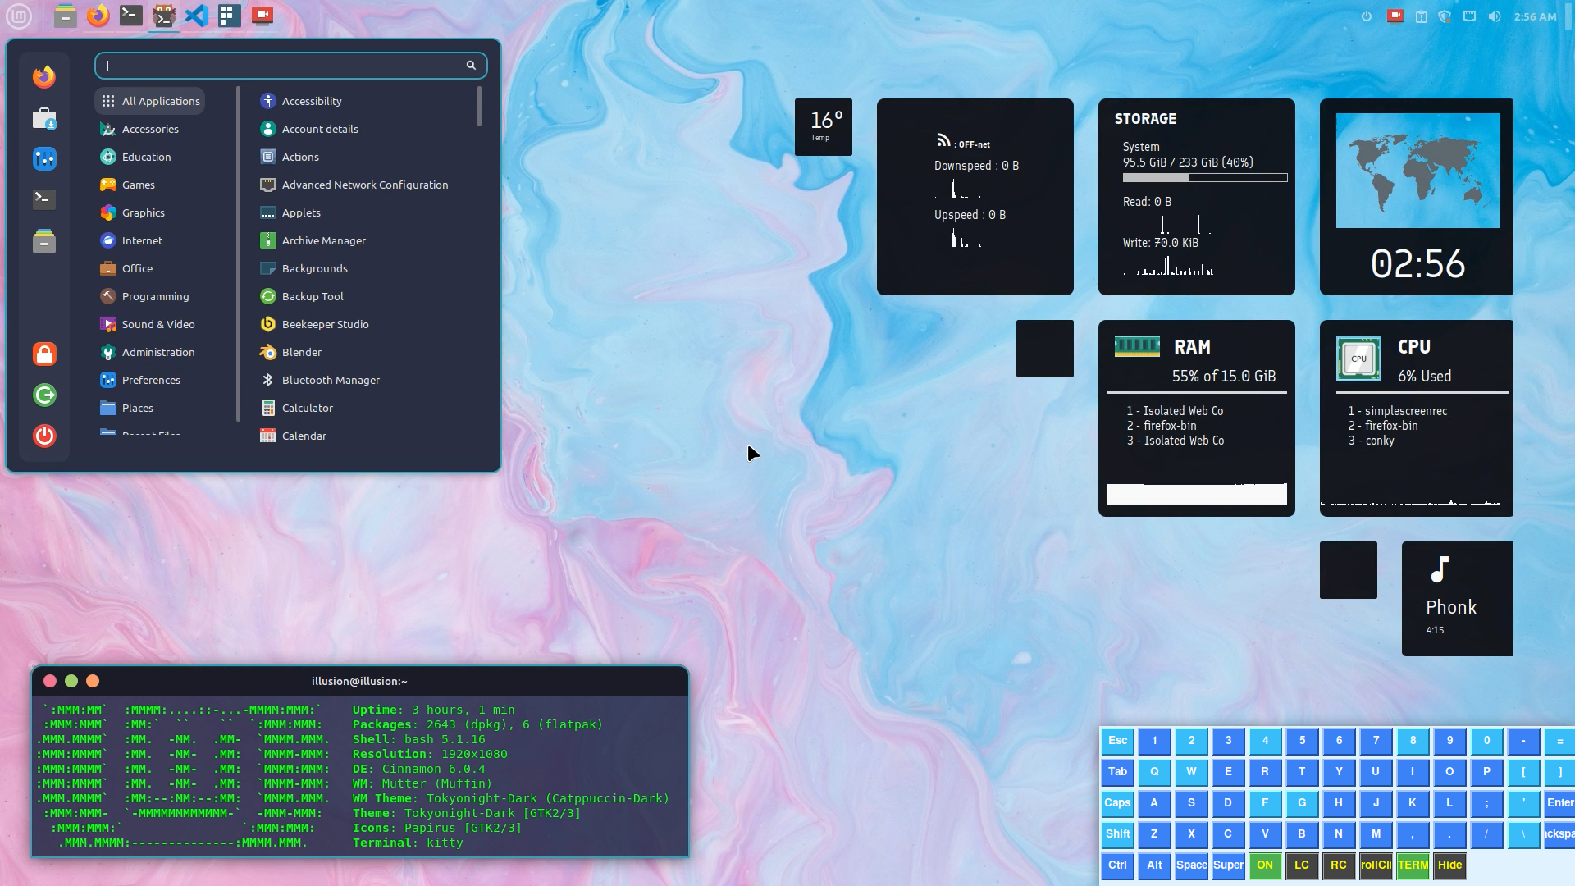This screenshot has width=1575, height=886.
Task: Focus the kitty terminal task in the panel
Action: [164, 16]
